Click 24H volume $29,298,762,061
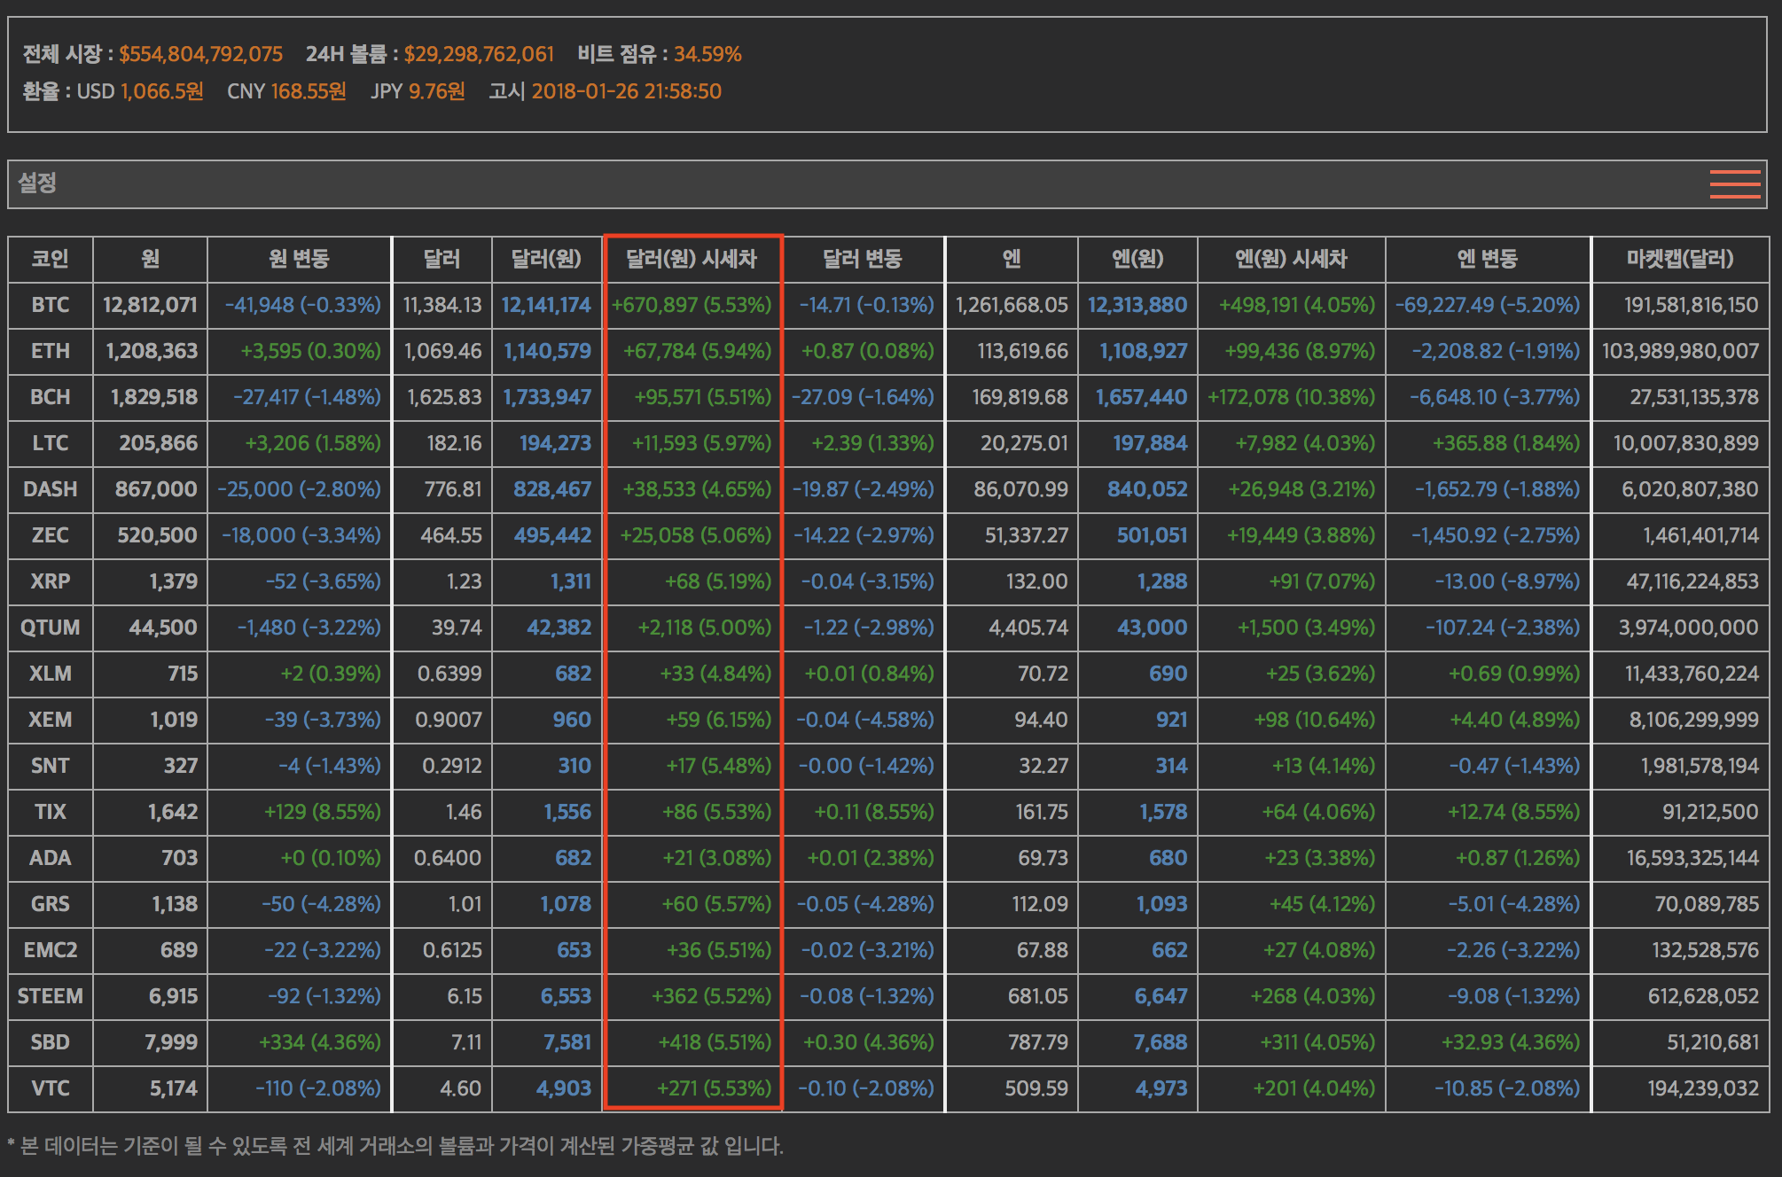This screenshot has height=1177, width=1782. coord(479,54)
